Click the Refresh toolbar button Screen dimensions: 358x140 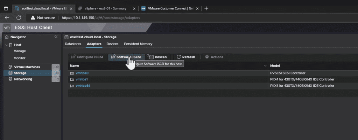point(186,57)
